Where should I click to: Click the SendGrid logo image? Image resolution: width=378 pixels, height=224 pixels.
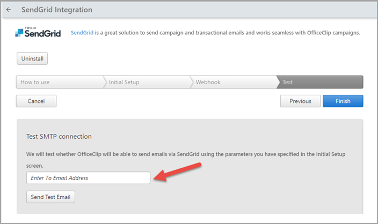tap(38, 32)
